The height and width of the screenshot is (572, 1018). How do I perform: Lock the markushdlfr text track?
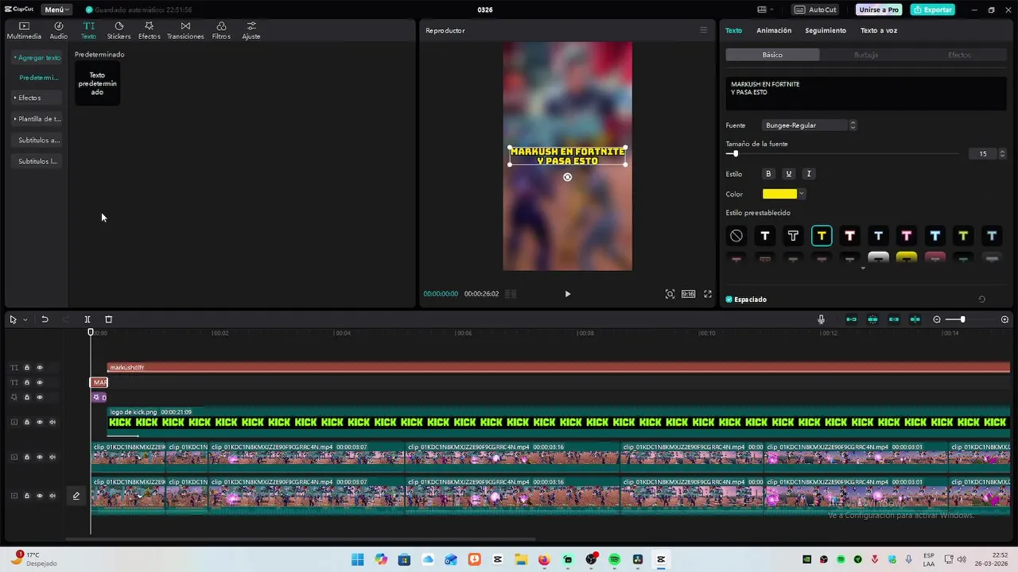click(26, 368)
